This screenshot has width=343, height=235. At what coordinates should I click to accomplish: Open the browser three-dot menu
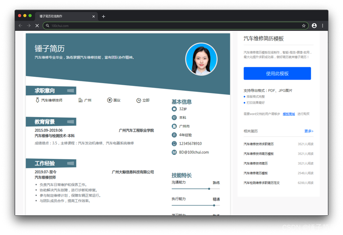pyautogui.click(x=322, y=26)
